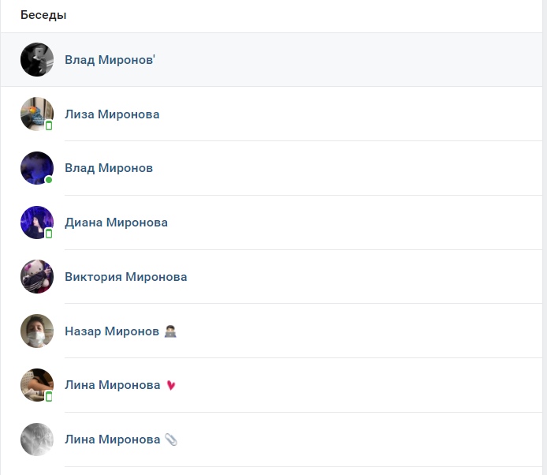Click the grey avatar of last Лина Миронова
The height and width of the screenshot is (475, 547).
(x=37, y=439)
